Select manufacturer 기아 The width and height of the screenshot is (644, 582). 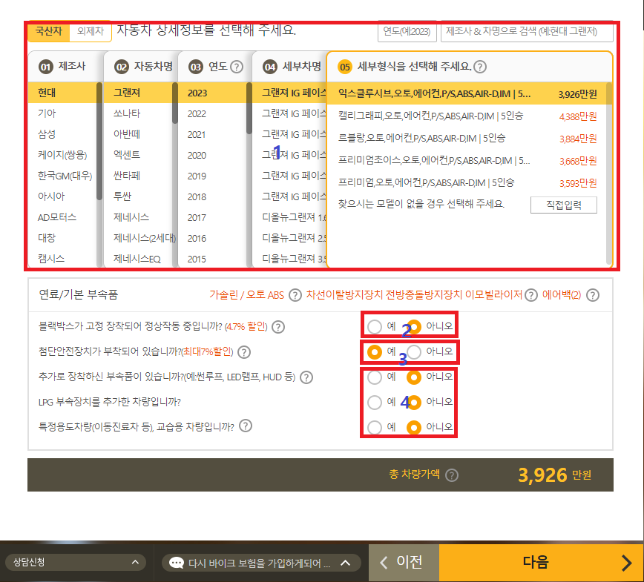point(47,113)
